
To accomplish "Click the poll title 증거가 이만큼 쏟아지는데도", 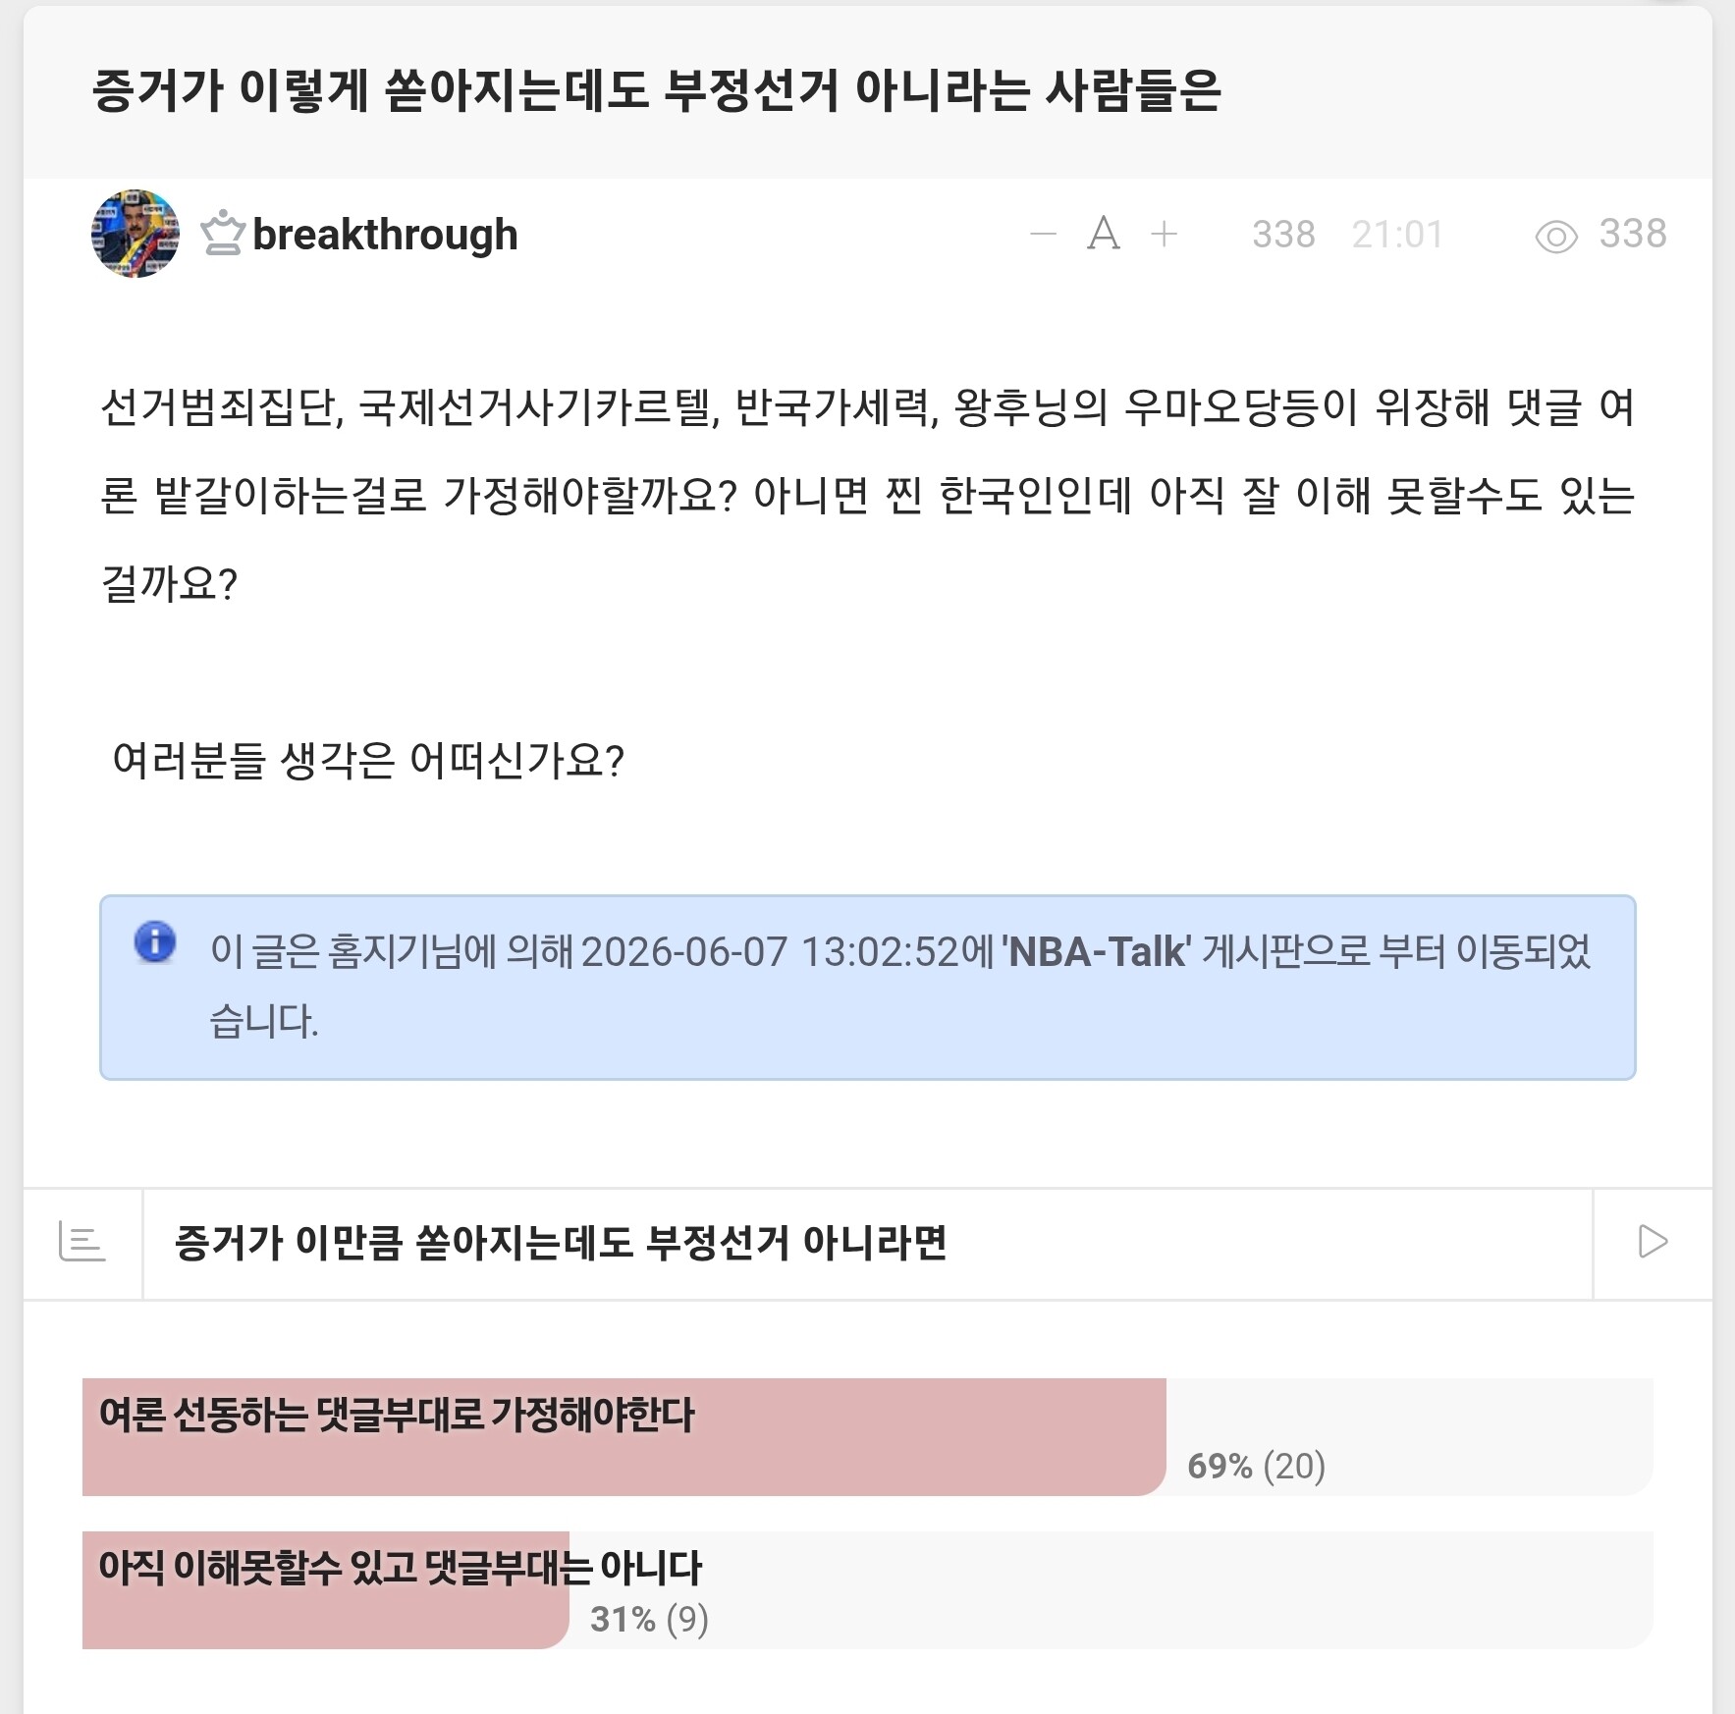I will pyautogui.click(x=561, y=1243).
